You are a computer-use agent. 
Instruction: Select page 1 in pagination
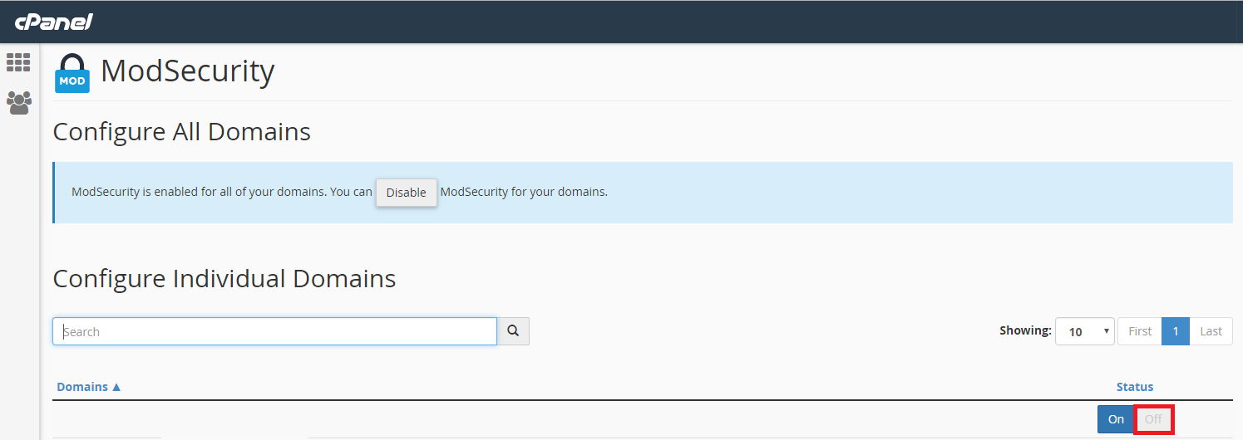(x=1176, y=331)
